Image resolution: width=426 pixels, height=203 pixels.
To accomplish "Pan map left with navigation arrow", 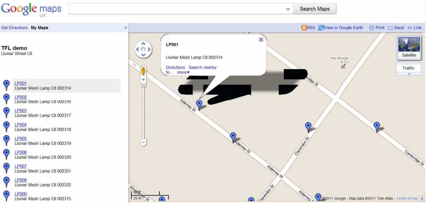I will (138, 49).
